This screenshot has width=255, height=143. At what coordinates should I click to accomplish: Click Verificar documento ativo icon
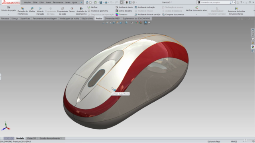click(196, 8)
